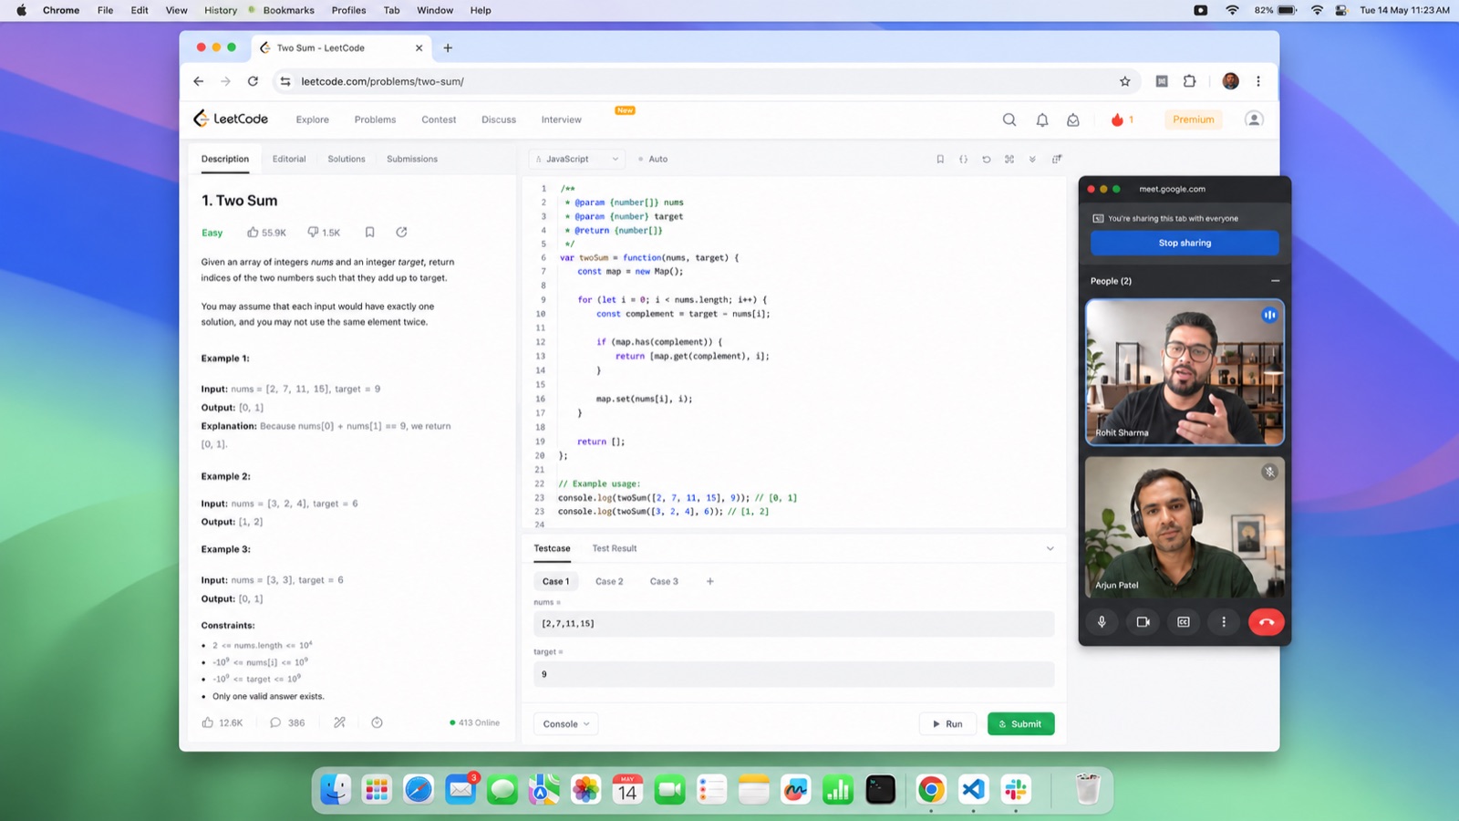Open the 386 comments icon
The width and height of the screenshot is (1459, 821).
(x=275, y=722)
